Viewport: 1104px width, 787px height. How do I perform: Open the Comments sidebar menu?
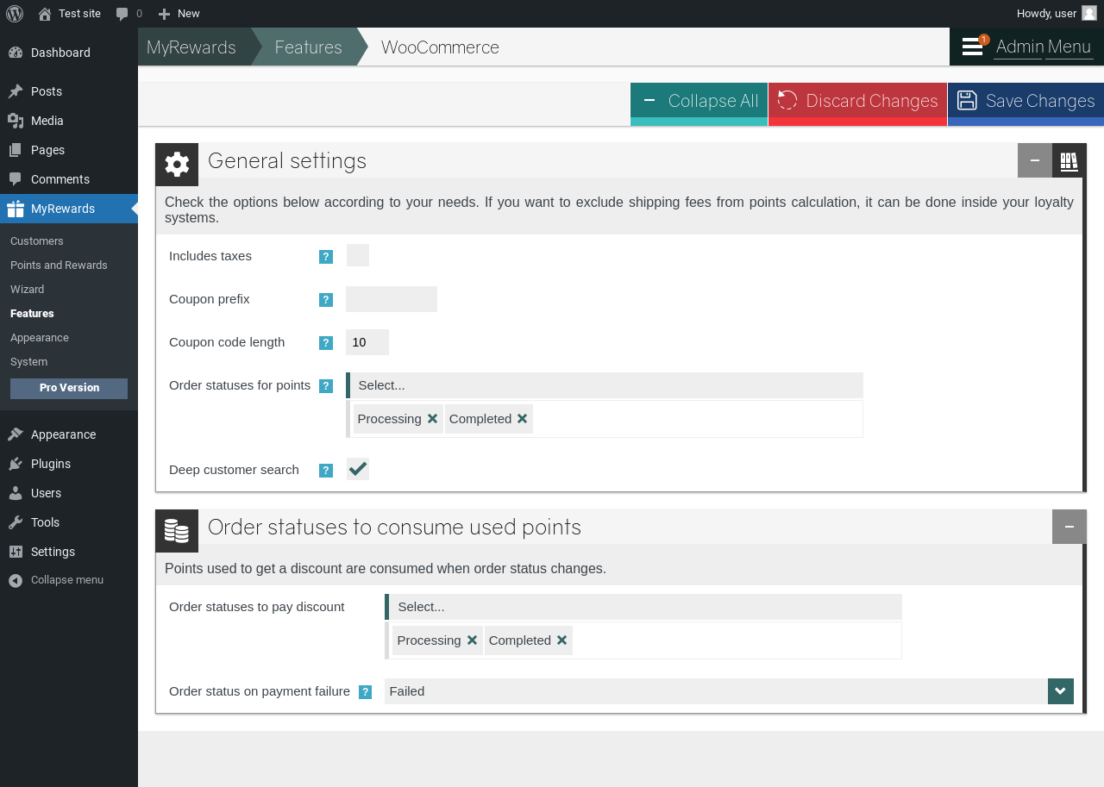(x=69, y=179)
